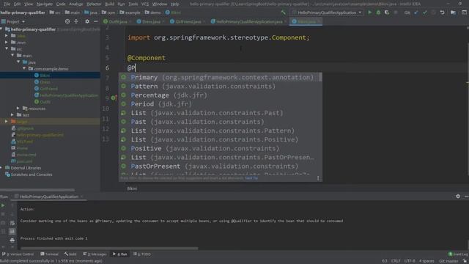Open the Project Structure folder icon in the toolbar
Screen dimensions: 469x264
(x=453, y=12)
